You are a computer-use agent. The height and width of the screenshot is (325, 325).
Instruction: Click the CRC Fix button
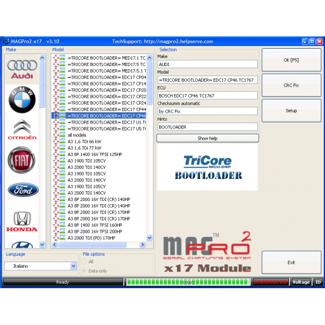(291, 86)
